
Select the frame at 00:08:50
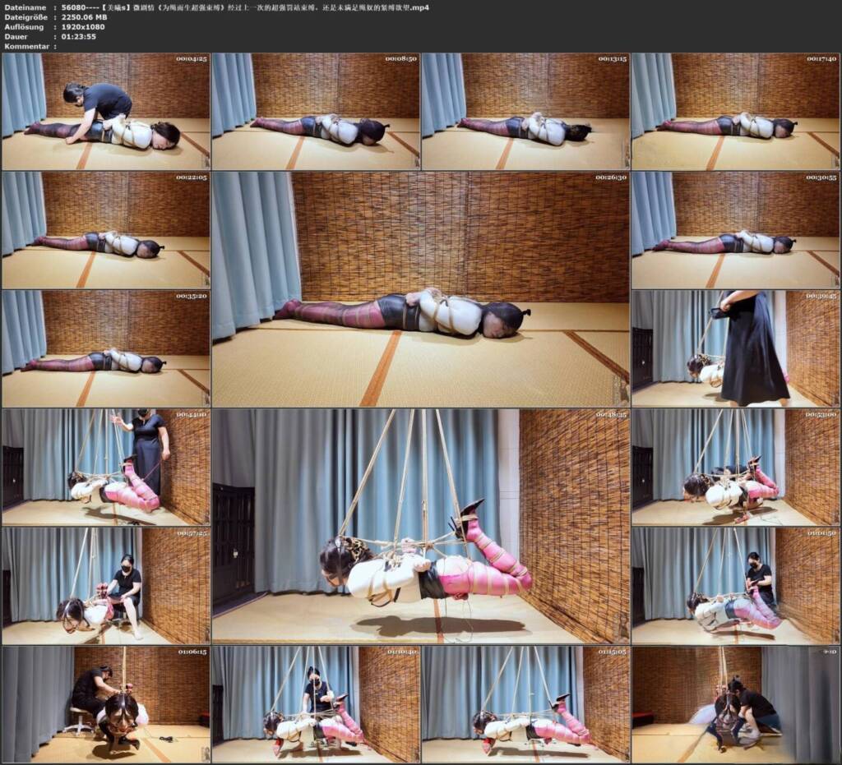(316, 111)
